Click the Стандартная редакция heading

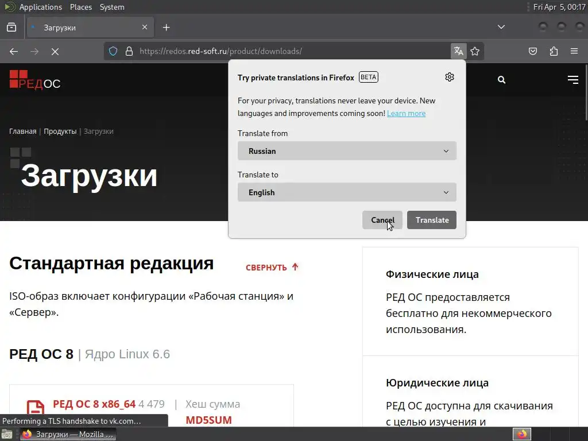click(x=111, y=263)
